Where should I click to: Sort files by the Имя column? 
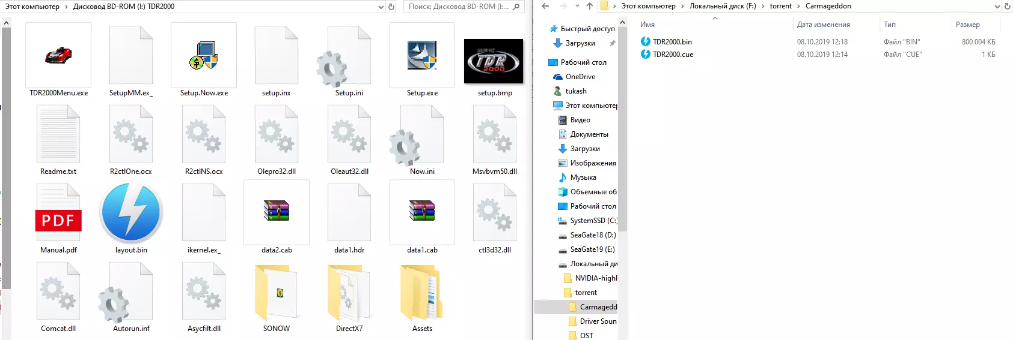[647, 25]
